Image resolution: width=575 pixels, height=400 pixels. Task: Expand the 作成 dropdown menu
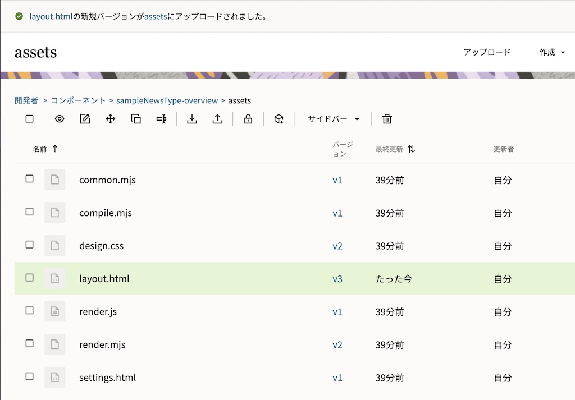pyautogui.click(x=552, y=52)
